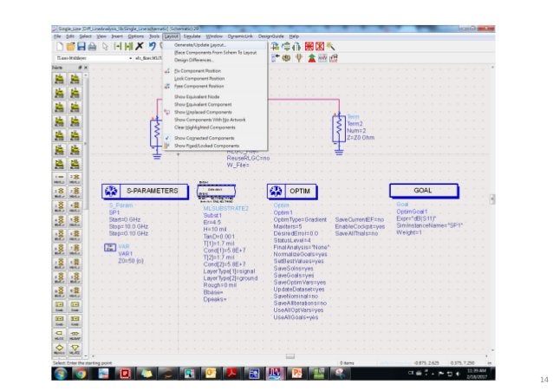Click the New document icon

click(x=60, y=46)
